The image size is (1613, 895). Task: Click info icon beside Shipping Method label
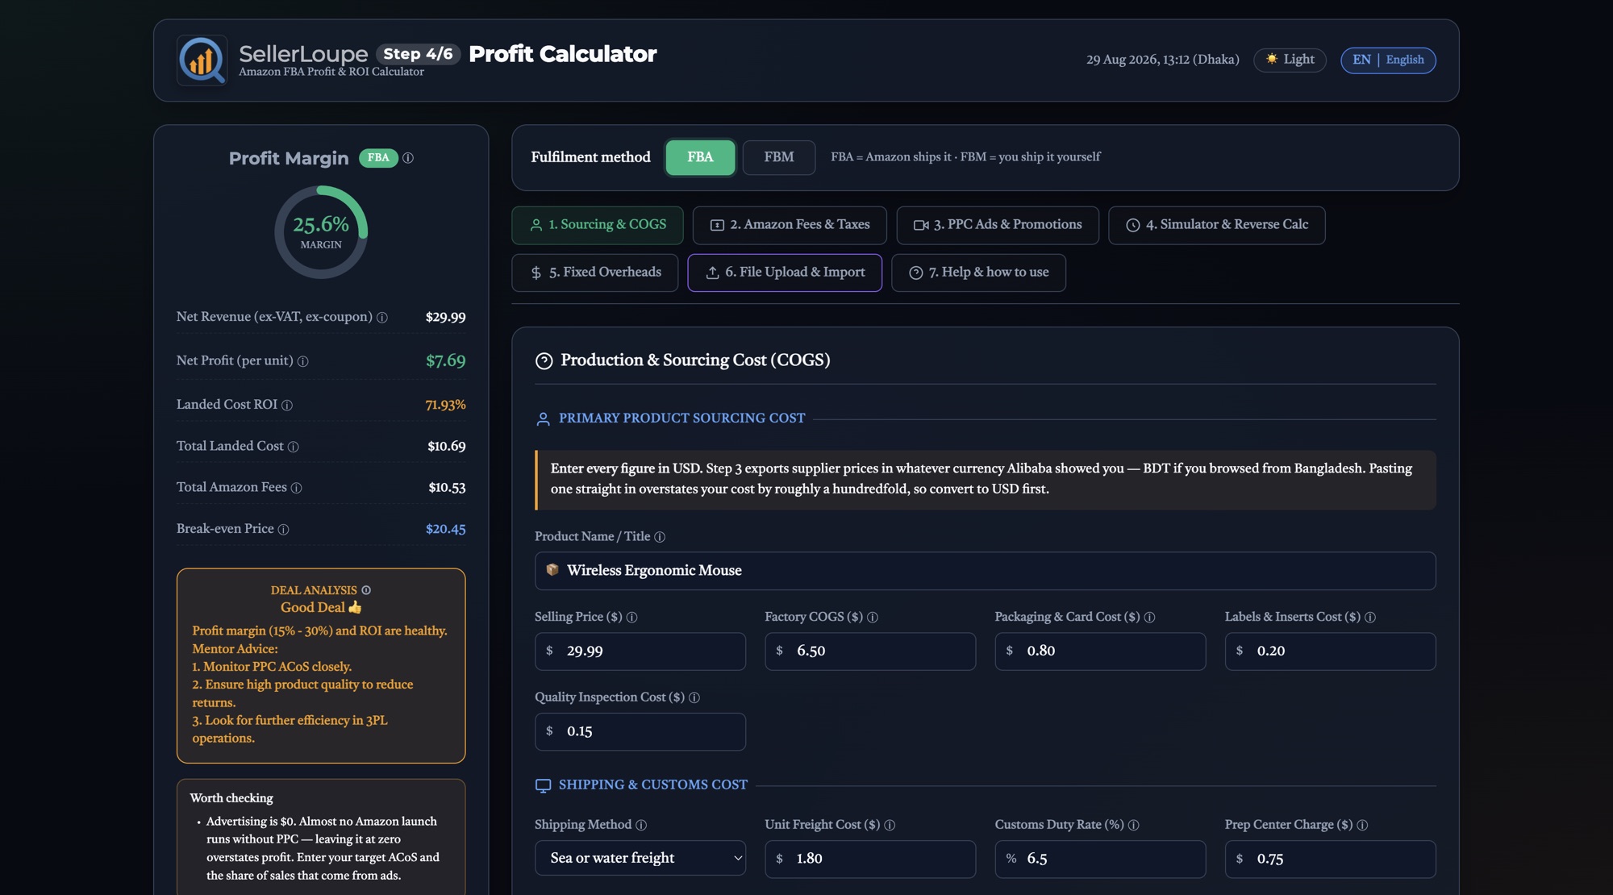pos(641,825)
